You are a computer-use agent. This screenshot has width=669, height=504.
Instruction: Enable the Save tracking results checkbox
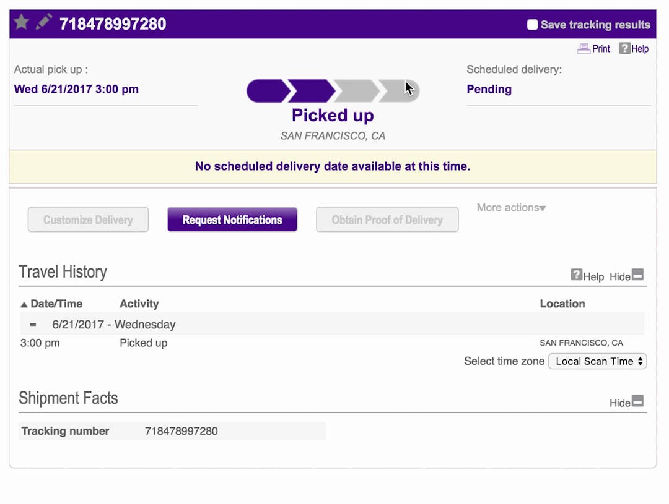pos(532,25)
